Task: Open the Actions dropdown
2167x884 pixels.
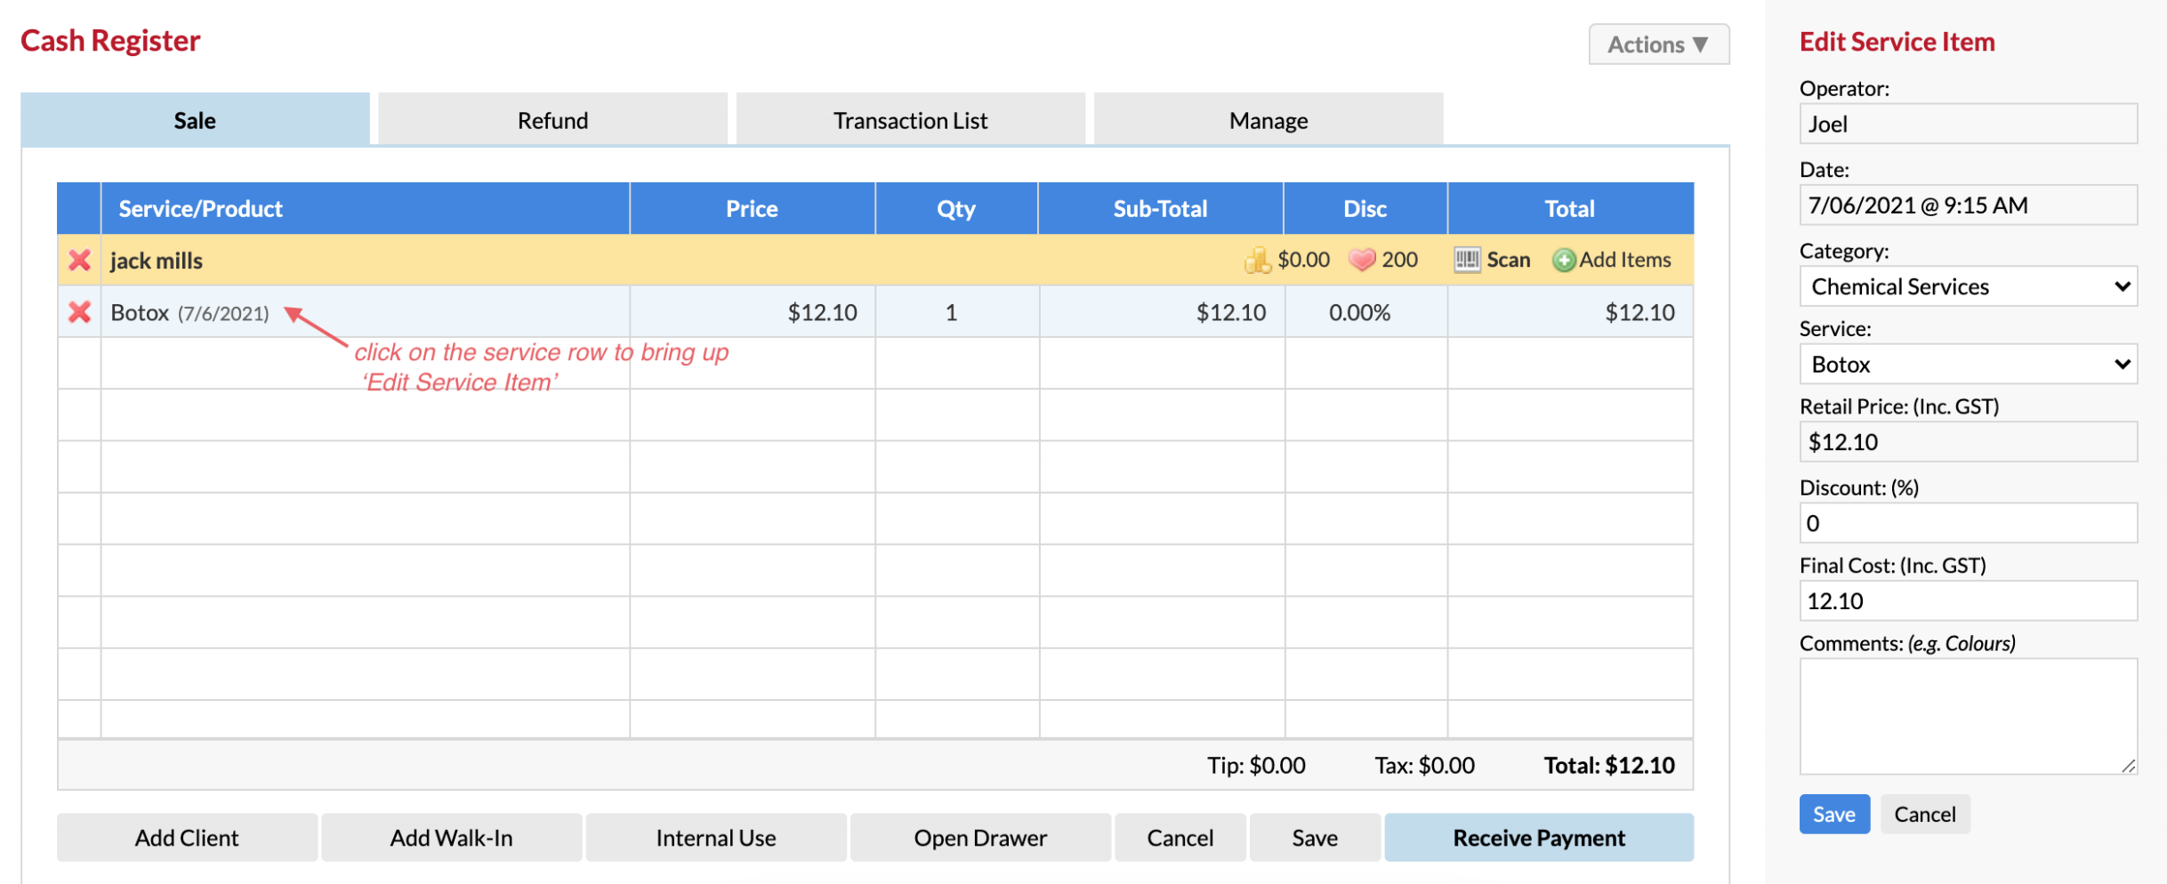Action: (1658, 44)
